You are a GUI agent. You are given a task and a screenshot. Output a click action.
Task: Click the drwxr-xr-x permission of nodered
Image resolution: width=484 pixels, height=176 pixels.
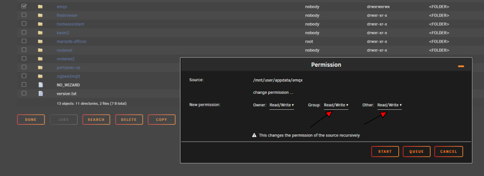(377, 50)
